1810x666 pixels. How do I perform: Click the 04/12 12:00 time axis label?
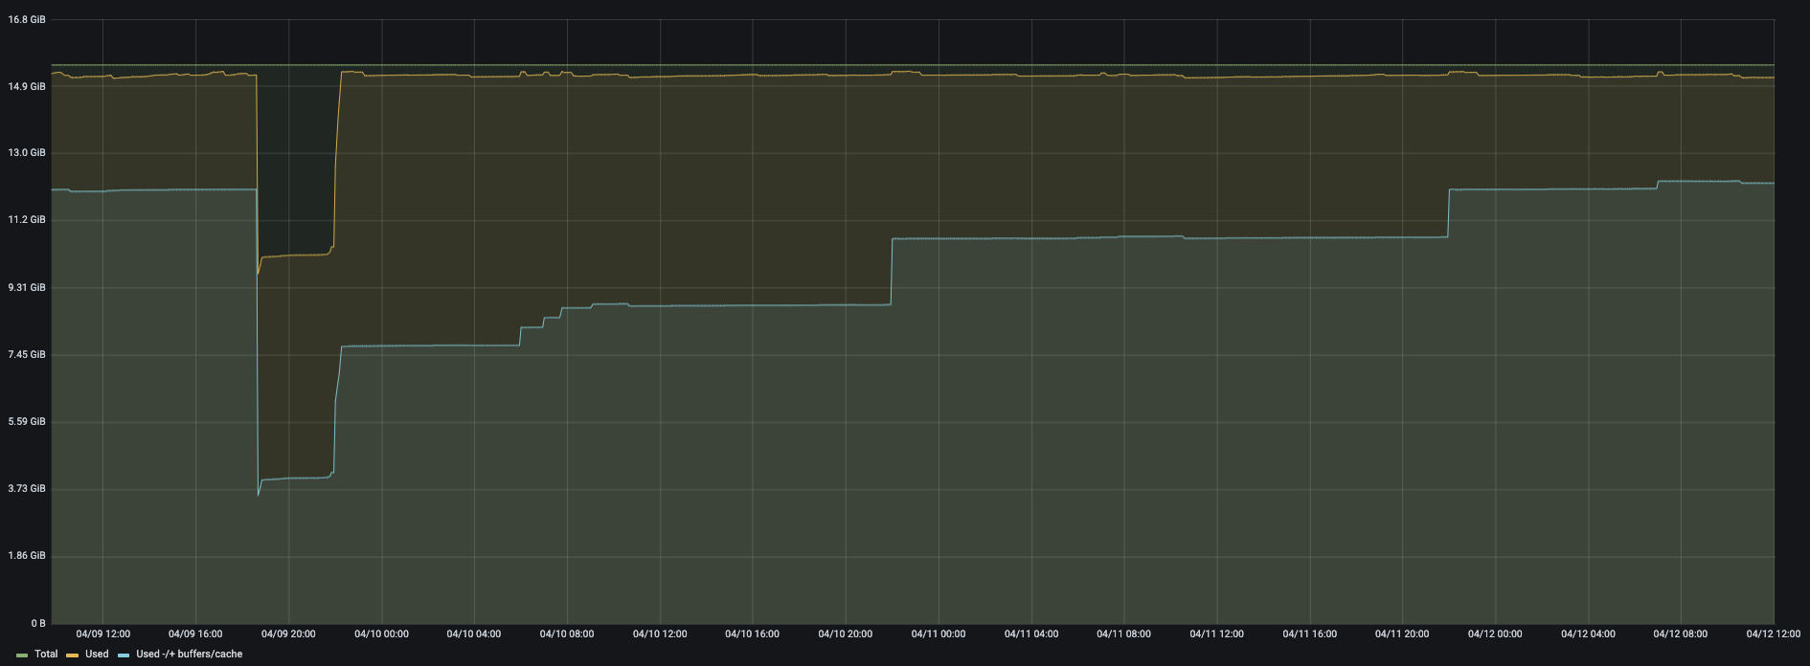(x=1773, y=633)
